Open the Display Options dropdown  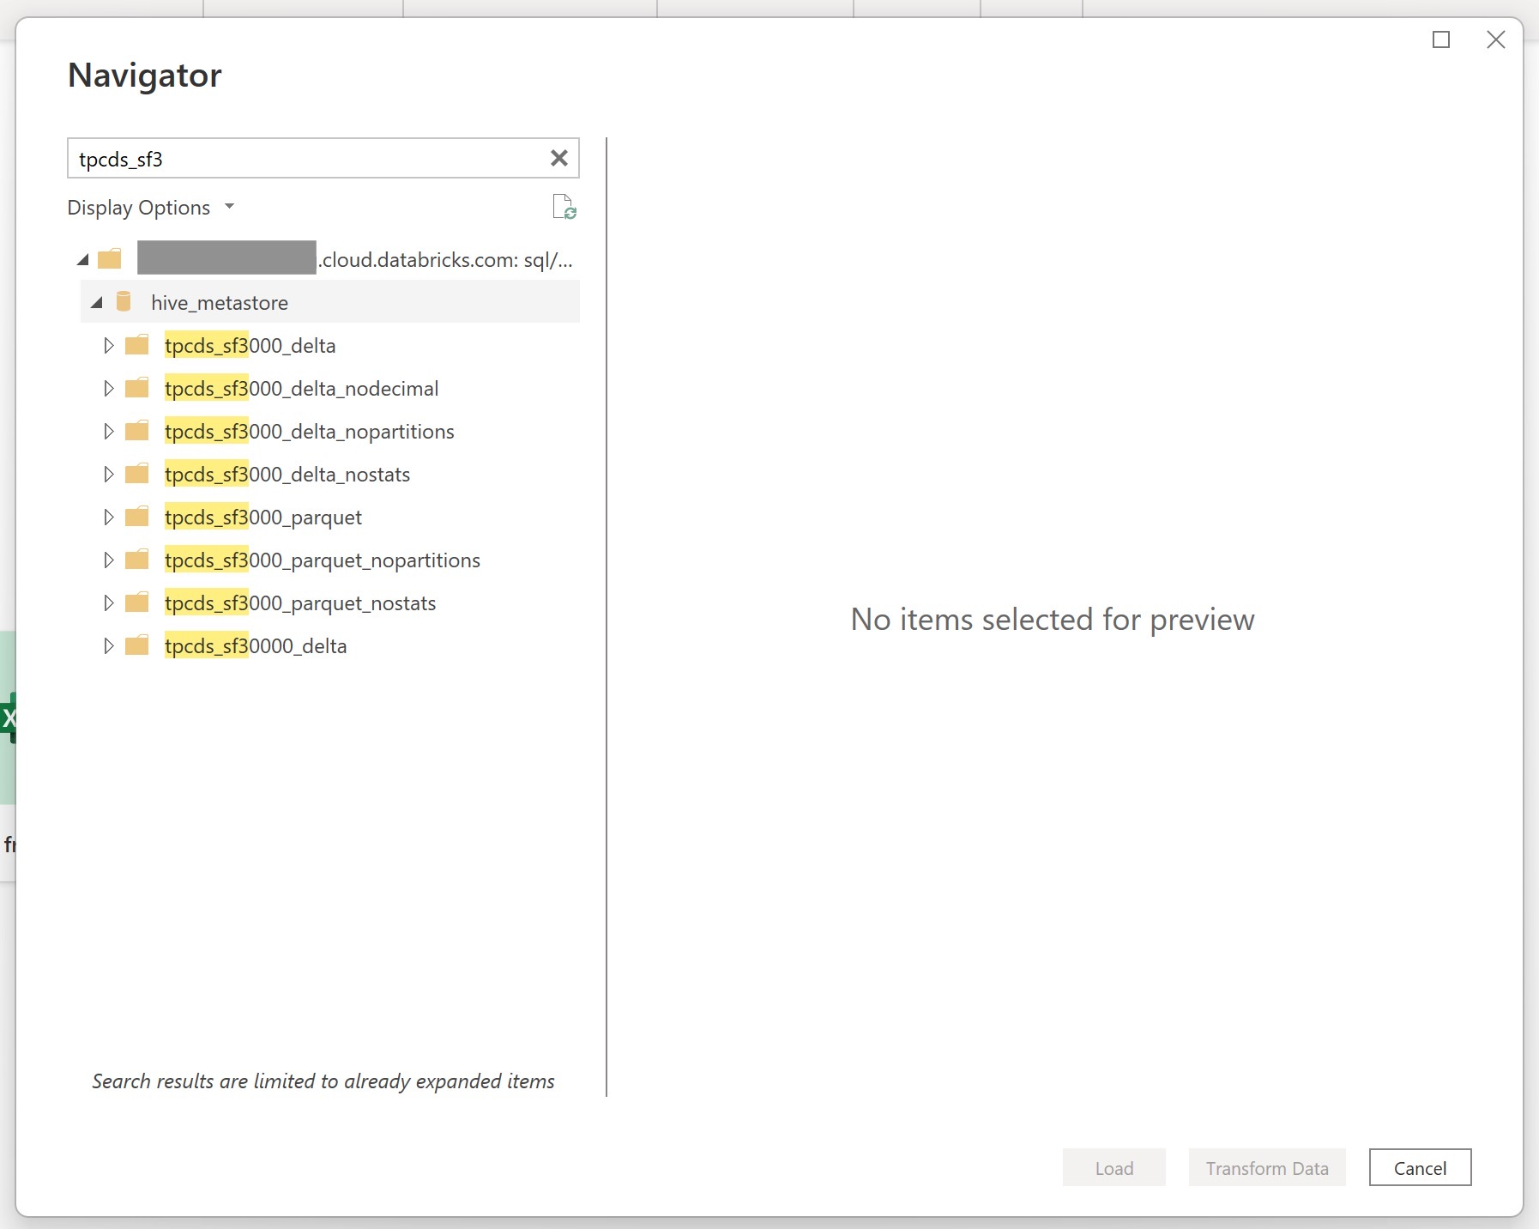[152, 207]
